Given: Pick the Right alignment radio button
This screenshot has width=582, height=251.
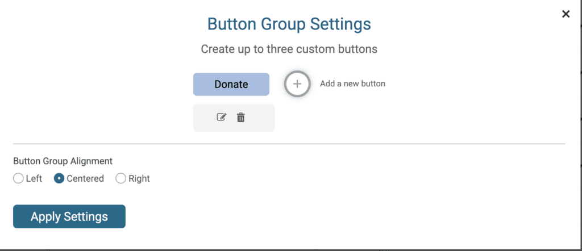Looking at the screenshot, I should coord(121,179).
